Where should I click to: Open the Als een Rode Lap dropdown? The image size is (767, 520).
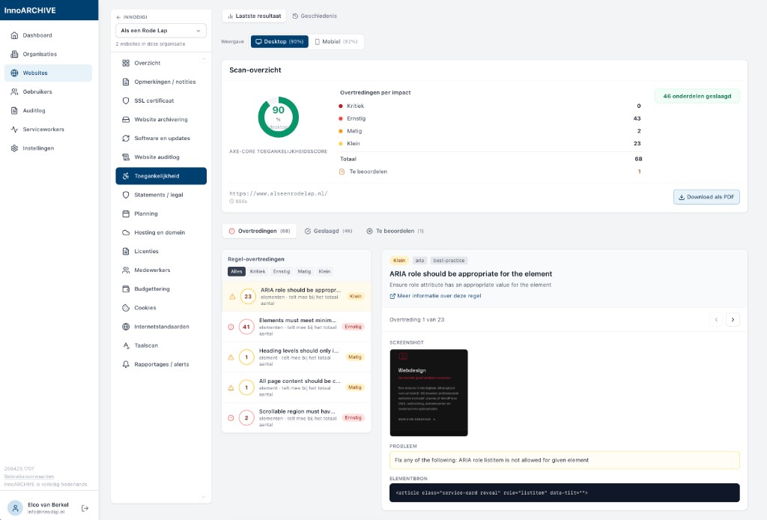tap(161, 31)
